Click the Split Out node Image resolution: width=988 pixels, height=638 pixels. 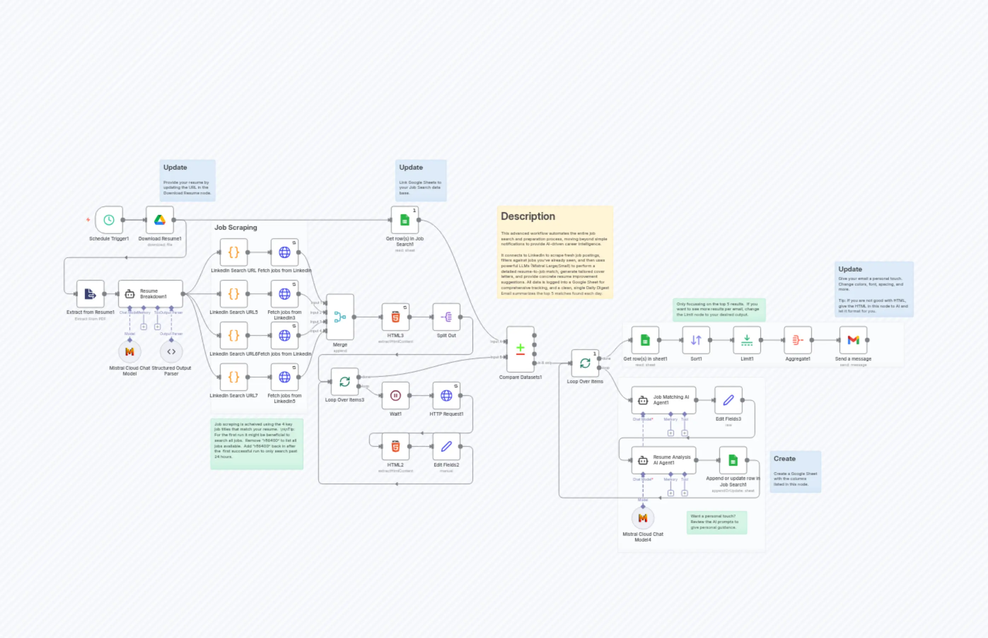(x=446, y=317)
